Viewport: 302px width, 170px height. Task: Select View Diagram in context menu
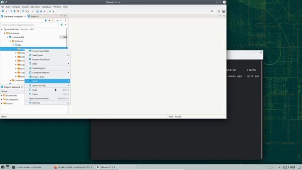pyautogui.click(x=47, y=68)
